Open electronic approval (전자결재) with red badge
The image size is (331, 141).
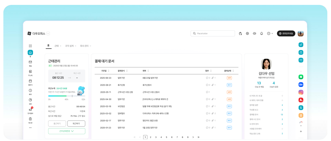(30, 109)
